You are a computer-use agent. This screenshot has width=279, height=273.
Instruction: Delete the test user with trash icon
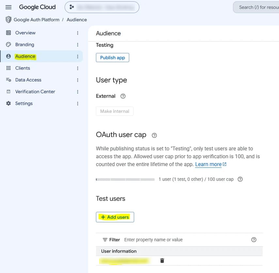coord(162,261)
